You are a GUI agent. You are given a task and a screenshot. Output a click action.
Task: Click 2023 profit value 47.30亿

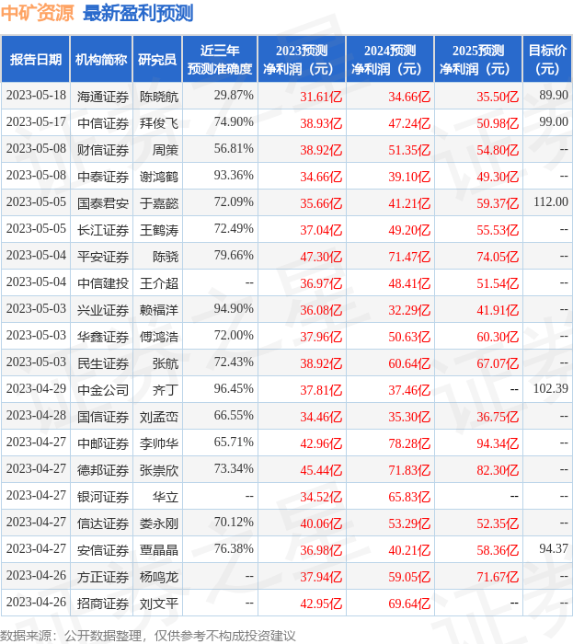(321, 257)
